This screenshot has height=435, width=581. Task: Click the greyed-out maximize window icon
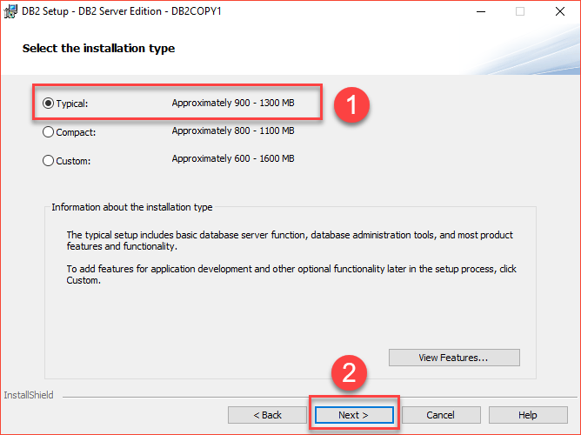click(x=520, y=11)
